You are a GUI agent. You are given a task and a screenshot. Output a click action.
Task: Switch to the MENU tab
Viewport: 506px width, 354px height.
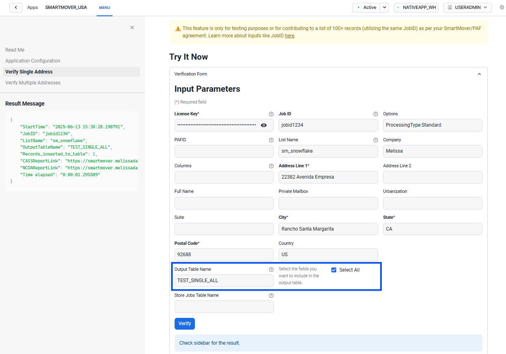104,8
